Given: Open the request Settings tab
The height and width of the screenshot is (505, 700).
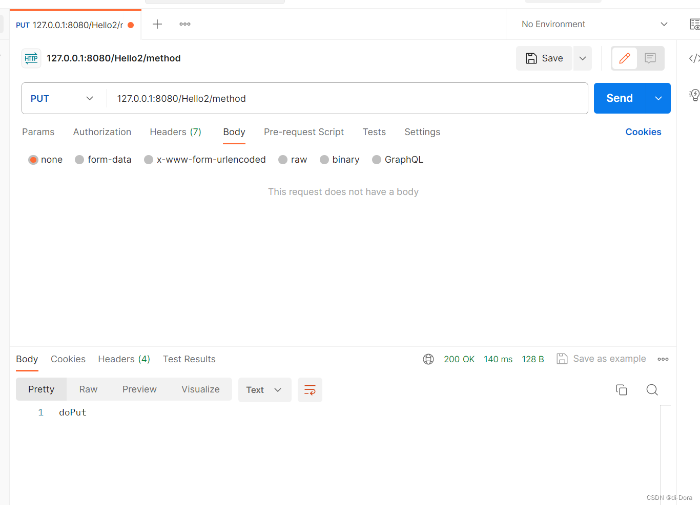Looking at the screenshot, I should coord(422,132).
